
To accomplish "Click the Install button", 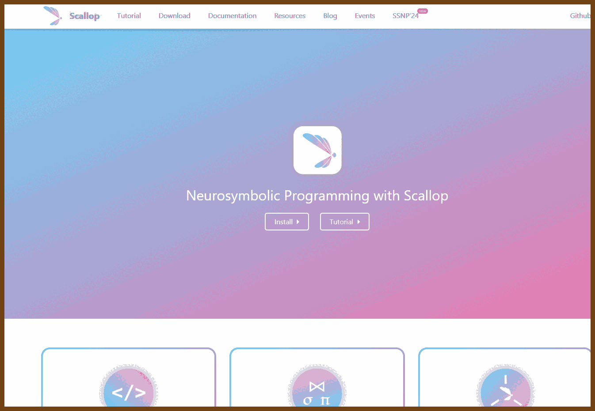I will click(x=287, y=222).
